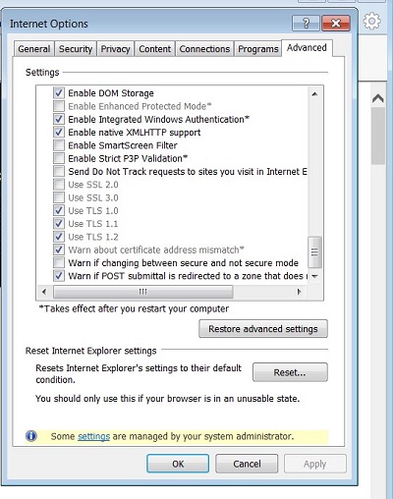Toggle Send Do Not Track requests checkbox

[x=59, y=171]
